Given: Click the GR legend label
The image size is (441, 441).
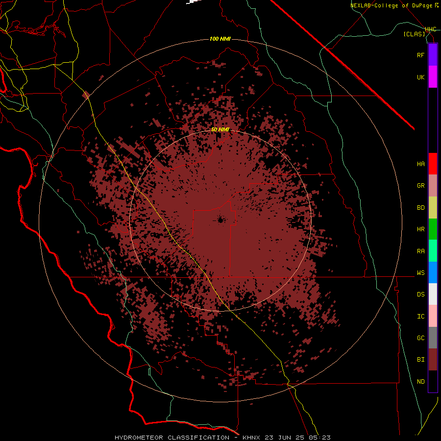Looking at the screenshot, I should tap(420, 186).
